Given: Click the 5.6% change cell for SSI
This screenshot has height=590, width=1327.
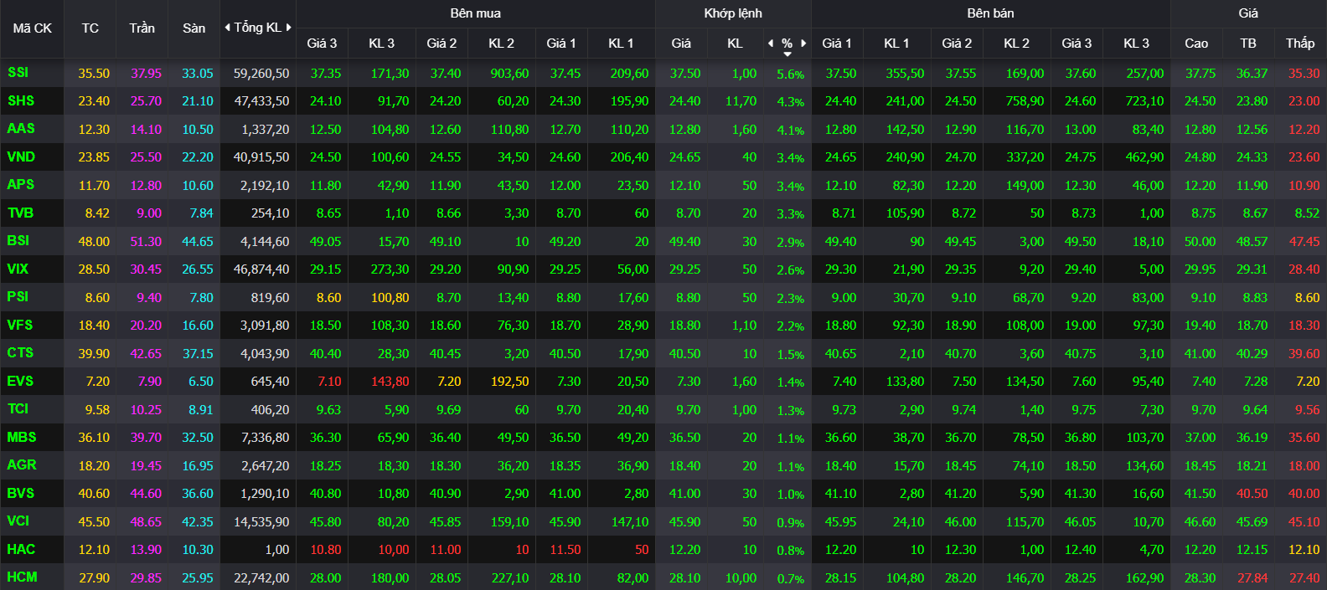Looking at the screenshot, I should click(x=790, y=74).
